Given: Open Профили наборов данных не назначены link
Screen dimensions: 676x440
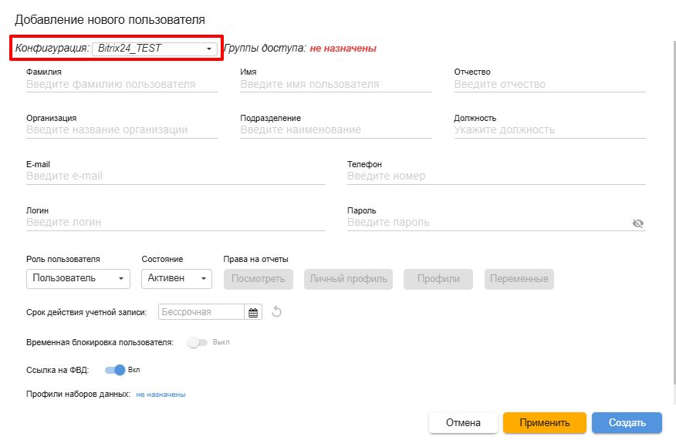Looking at the screenshot, I should coord(161,395).
